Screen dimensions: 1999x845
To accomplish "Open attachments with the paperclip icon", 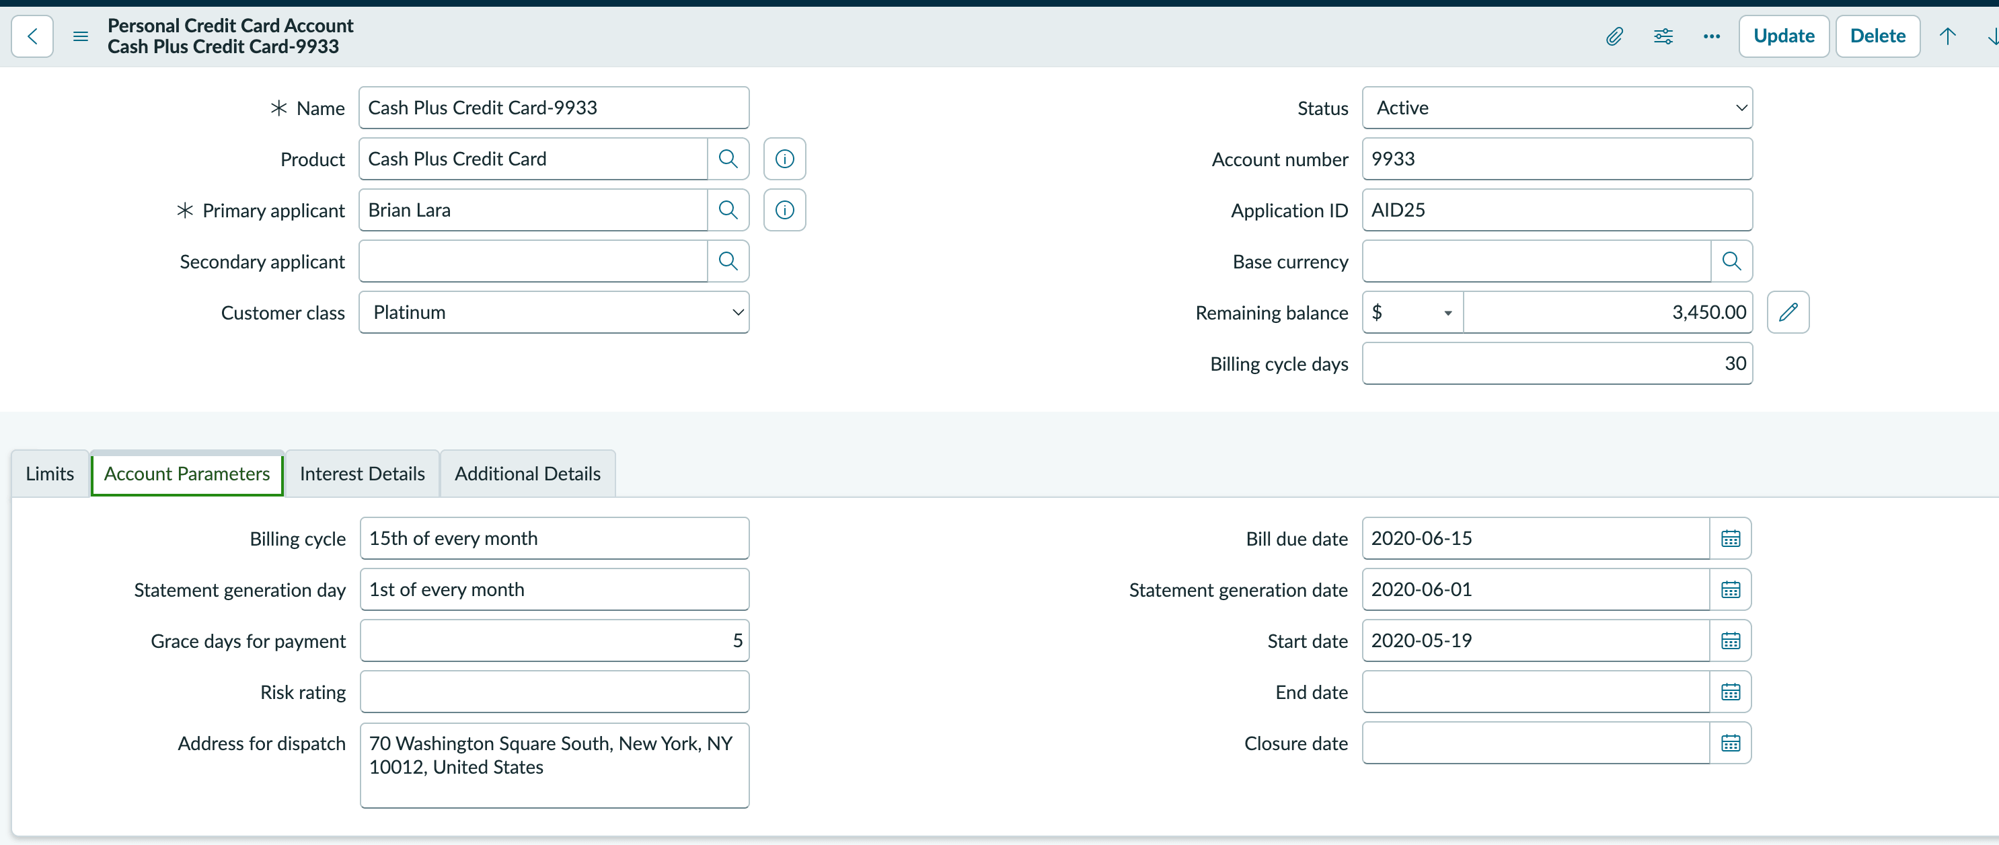I will click(1614, 36).
